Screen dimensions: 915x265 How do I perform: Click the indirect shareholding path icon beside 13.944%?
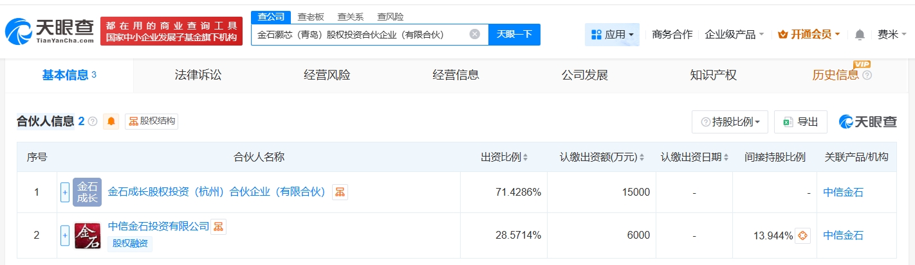[x=802, y=235]
